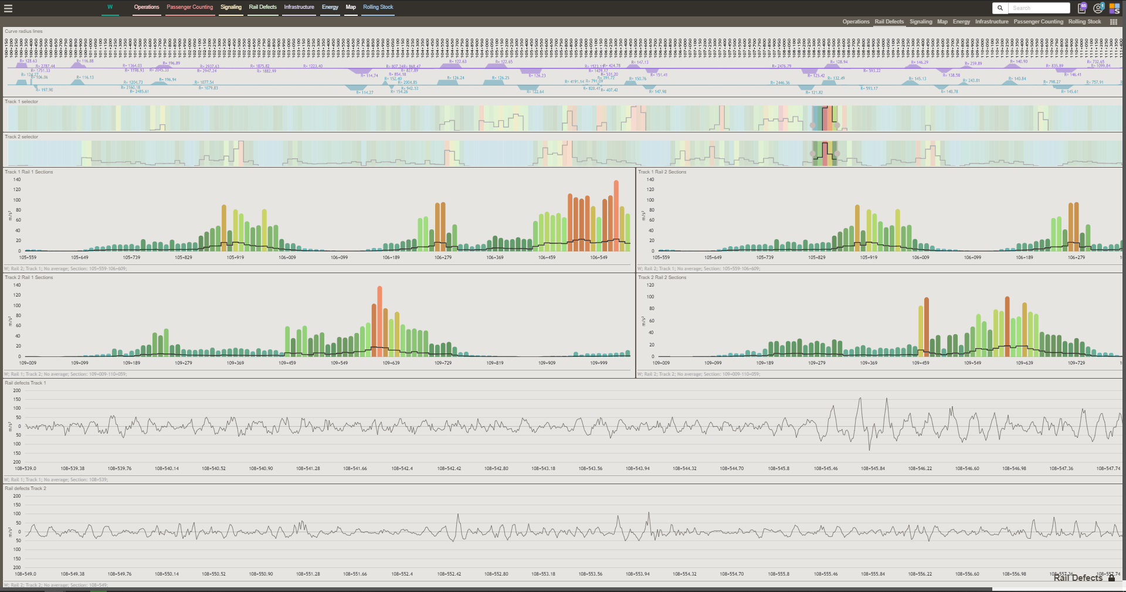Select Passenger Counting in top navigation
1126x592 pixels.
(189, 7)
